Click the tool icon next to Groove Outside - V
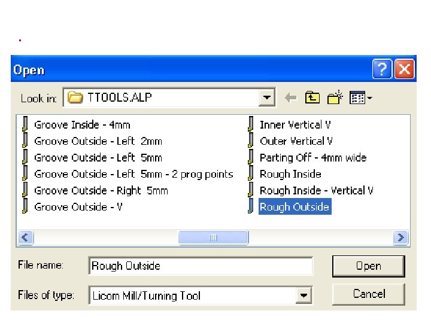This screenshot has width=431, height=323. pyautogui.click(x=25, y=206)
